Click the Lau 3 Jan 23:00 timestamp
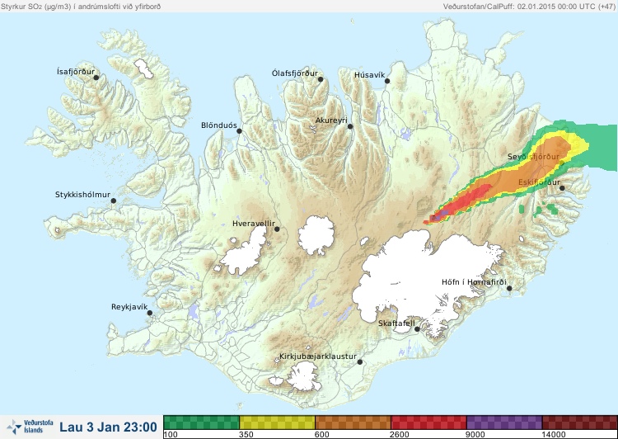 click(109, 427)
